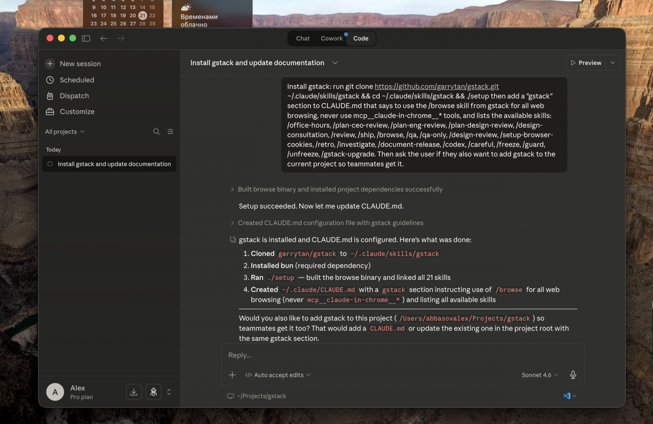Switch to the Cowork tab
The image size is (653, 424).
pyautogui.click(x=332, y=38)
